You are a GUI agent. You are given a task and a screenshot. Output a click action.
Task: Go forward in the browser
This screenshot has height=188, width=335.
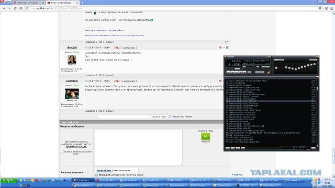[9, 8]
